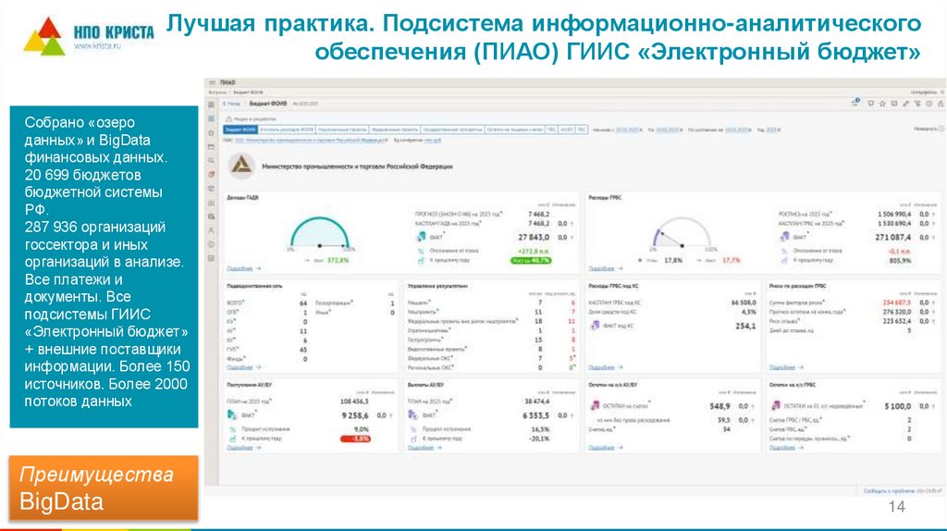947x531 pixels.
Task: Click the ГАБС ministry selection link
Action: tap(312, 140)
